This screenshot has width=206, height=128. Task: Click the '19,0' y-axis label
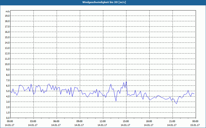coord(7,16)
